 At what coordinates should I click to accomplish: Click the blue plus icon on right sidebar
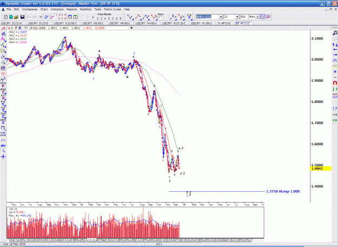click(x=335, y=71)
